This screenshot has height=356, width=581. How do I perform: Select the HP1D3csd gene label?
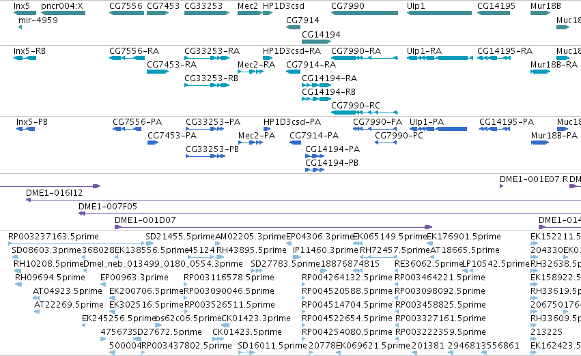284,6
